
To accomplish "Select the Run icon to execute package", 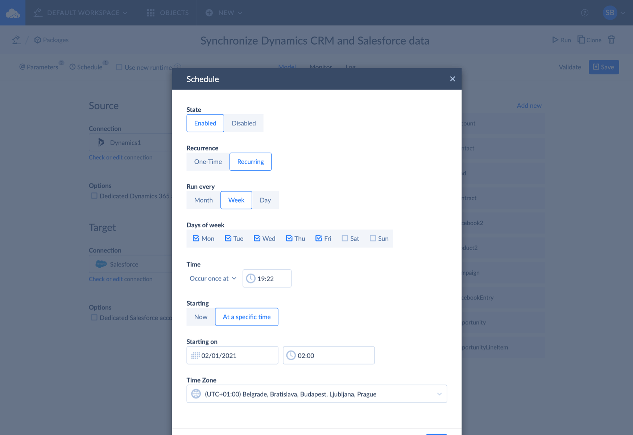I will coord(561,40).
